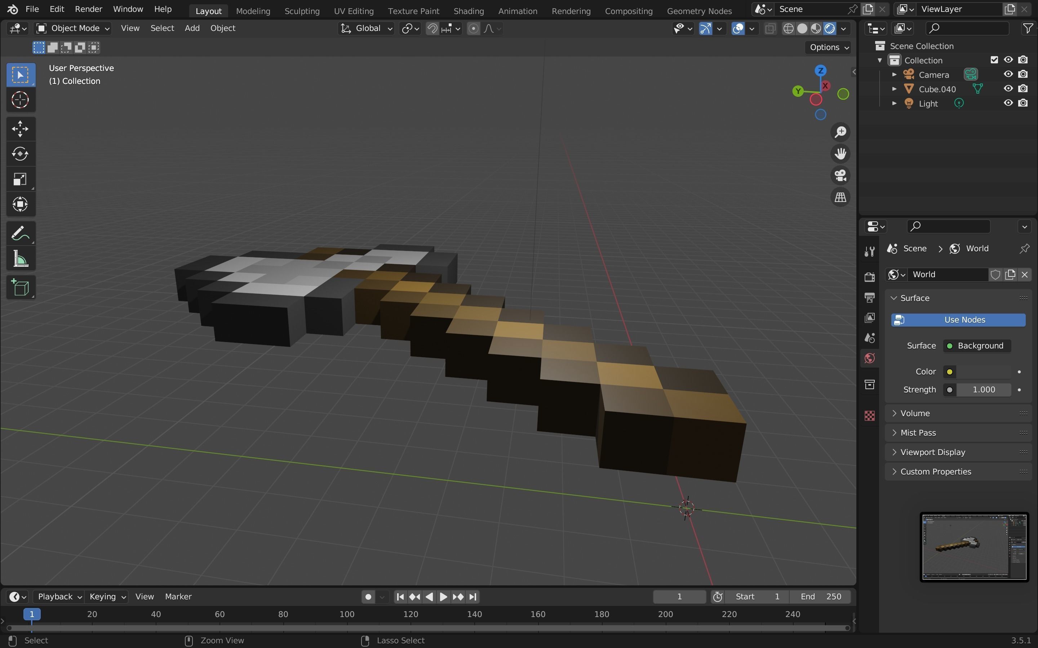Open the Render properties tab
Image resolution: width=1038 pixels, height=648 pixels.
[869, 277]
